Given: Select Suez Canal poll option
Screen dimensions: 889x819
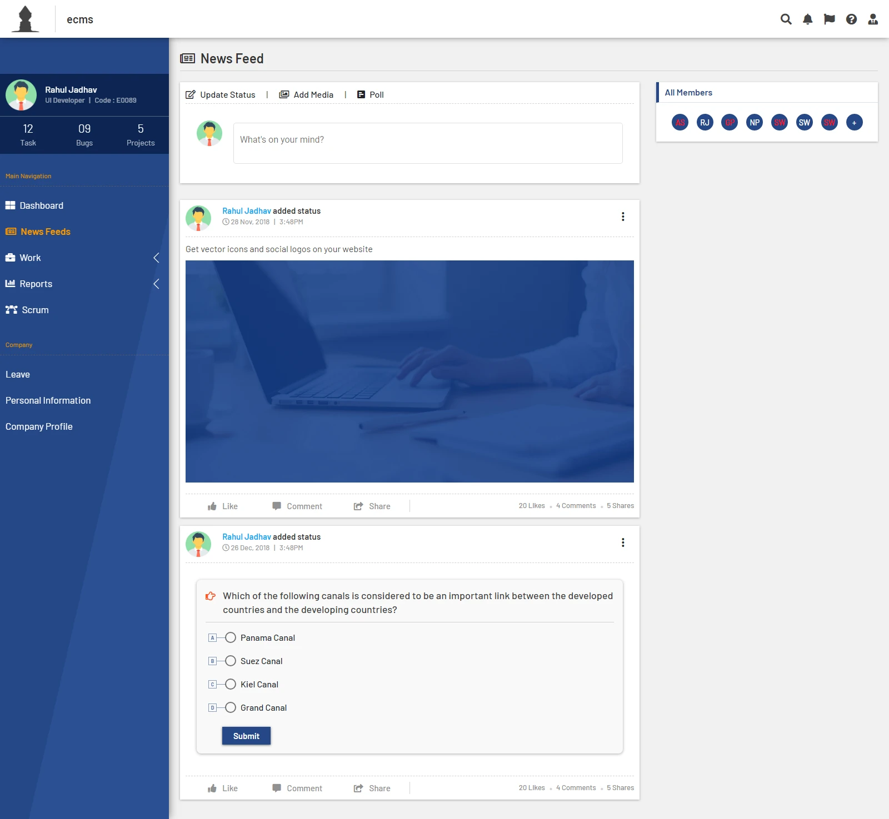Looking at the screenshot, I should (x=231, y=661).
